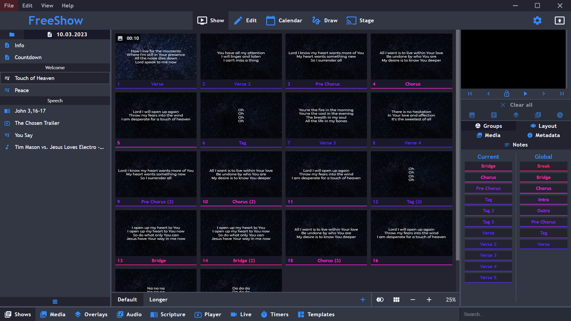
Task: Open the Edit mode from the top navigation
Action: pos(245,21)
